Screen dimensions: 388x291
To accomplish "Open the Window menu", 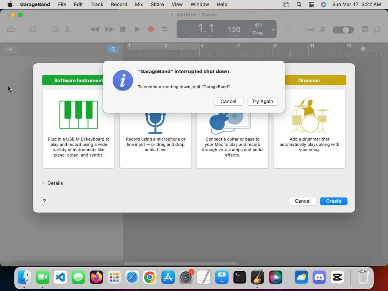I will (200, 5).
